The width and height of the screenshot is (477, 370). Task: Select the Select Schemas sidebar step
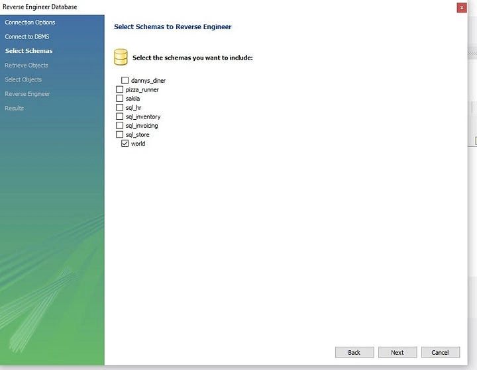(x=28, y=51)
